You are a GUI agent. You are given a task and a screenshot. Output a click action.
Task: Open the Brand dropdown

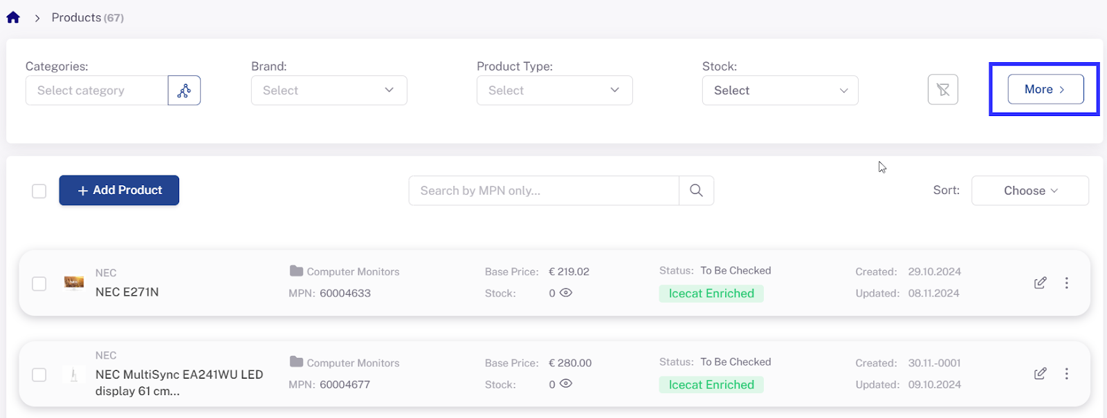point(329,91)
